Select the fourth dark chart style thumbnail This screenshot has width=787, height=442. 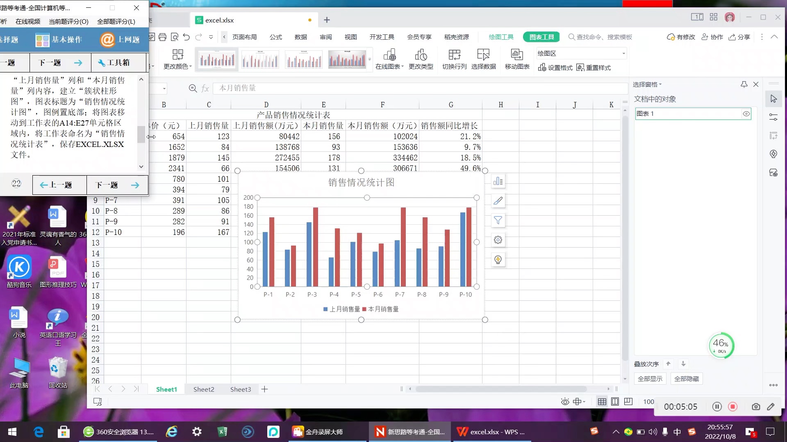(347, 60)
